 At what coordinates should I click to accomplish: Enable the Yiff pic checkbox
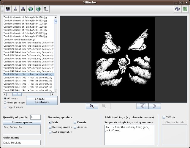(x=164, y=117)
